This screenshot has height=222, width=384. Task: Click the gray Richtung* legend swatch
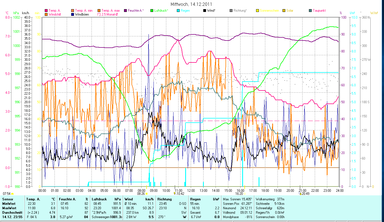231,11
